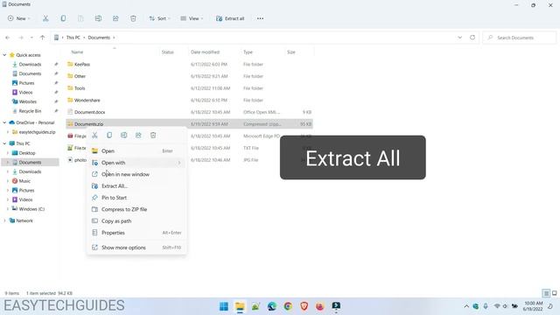Open Desktop under This PC
Viewport: 560px width, 315px height.
pos(27,153)
